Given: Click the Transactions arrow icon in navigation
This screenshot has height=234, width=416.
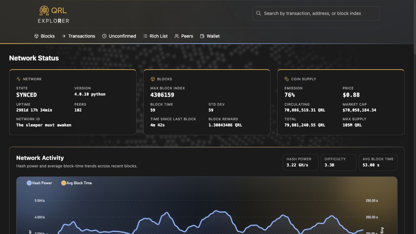Looking at the screenshot, I should pyautogui.click(x=64, y=36).
